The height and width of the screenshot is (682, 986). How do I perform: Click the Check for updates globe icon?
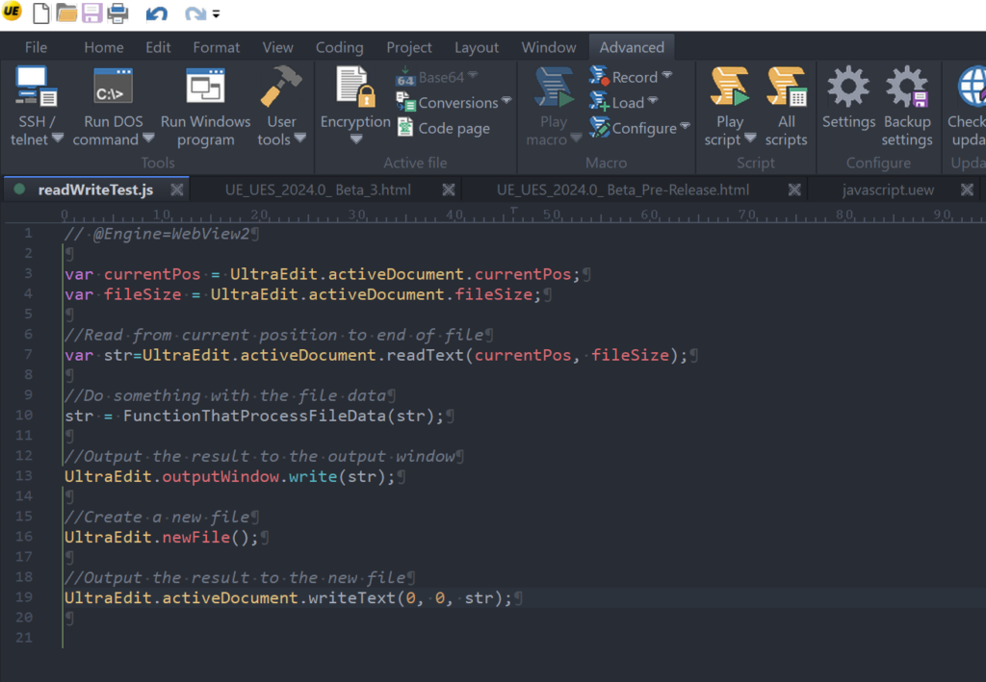point(972,86)
